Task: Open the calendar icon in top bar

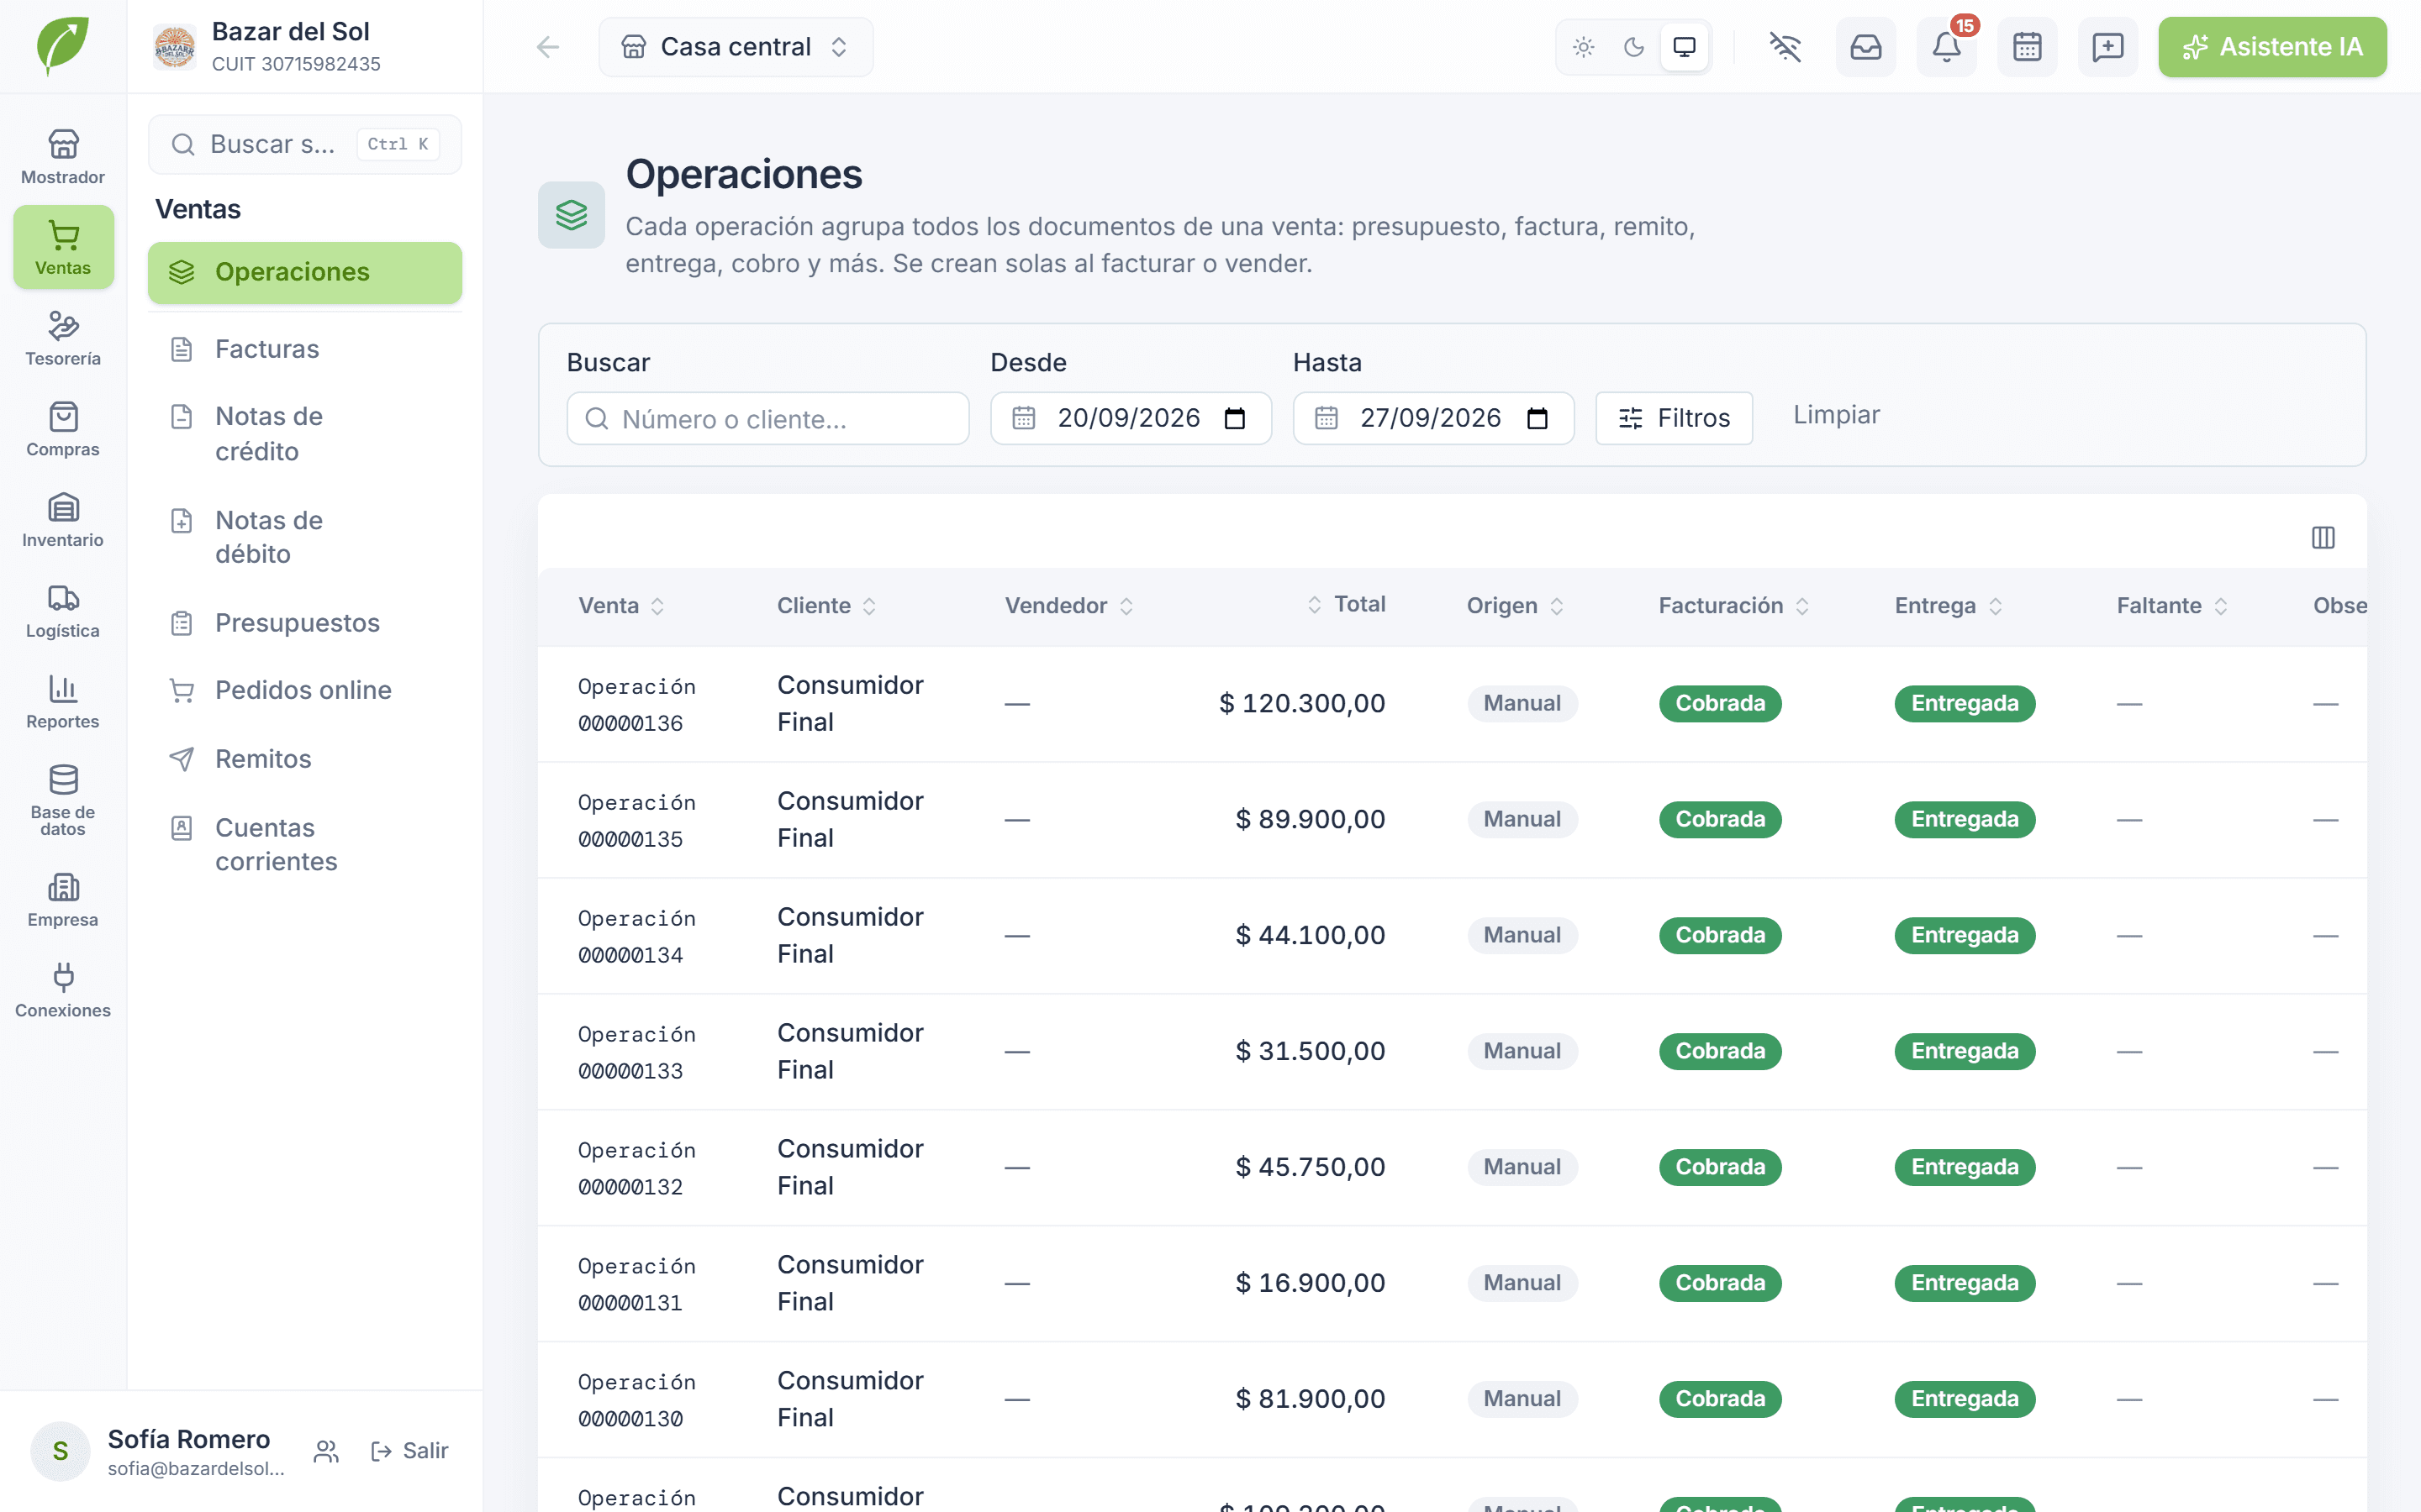Action: [2027, 47]
